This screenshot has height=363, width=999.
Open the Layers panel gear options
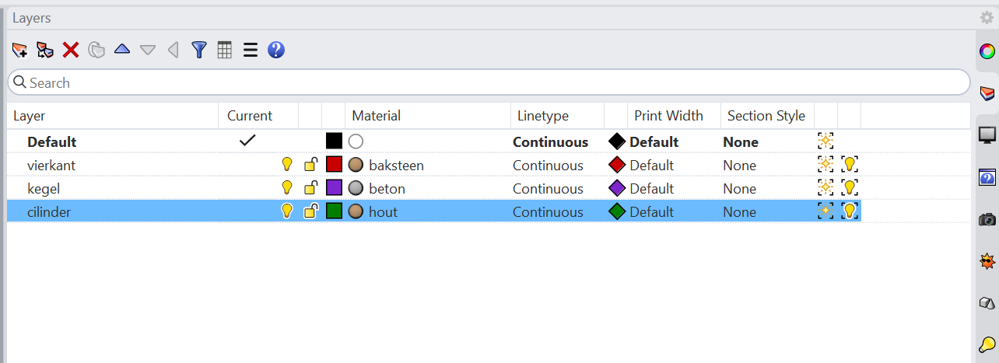click(x=987, y=18)
